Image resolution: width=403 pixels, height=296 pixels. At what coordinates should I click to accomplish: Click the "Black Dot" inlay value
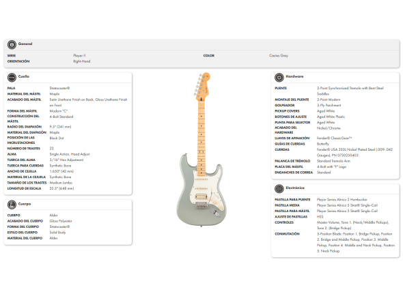point(57,138)
